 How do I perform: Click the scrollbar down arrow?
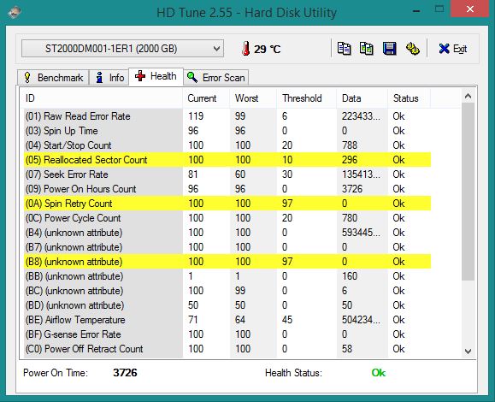pos(468,351)
